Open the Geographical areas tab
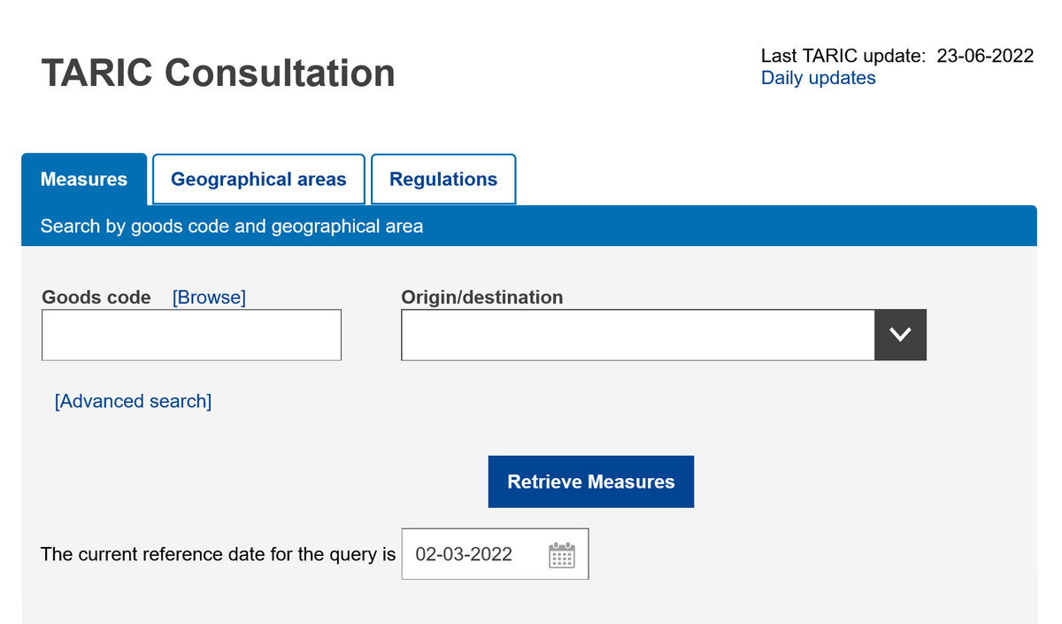Viewport: 1062px width, 624px height. point(258,180)
